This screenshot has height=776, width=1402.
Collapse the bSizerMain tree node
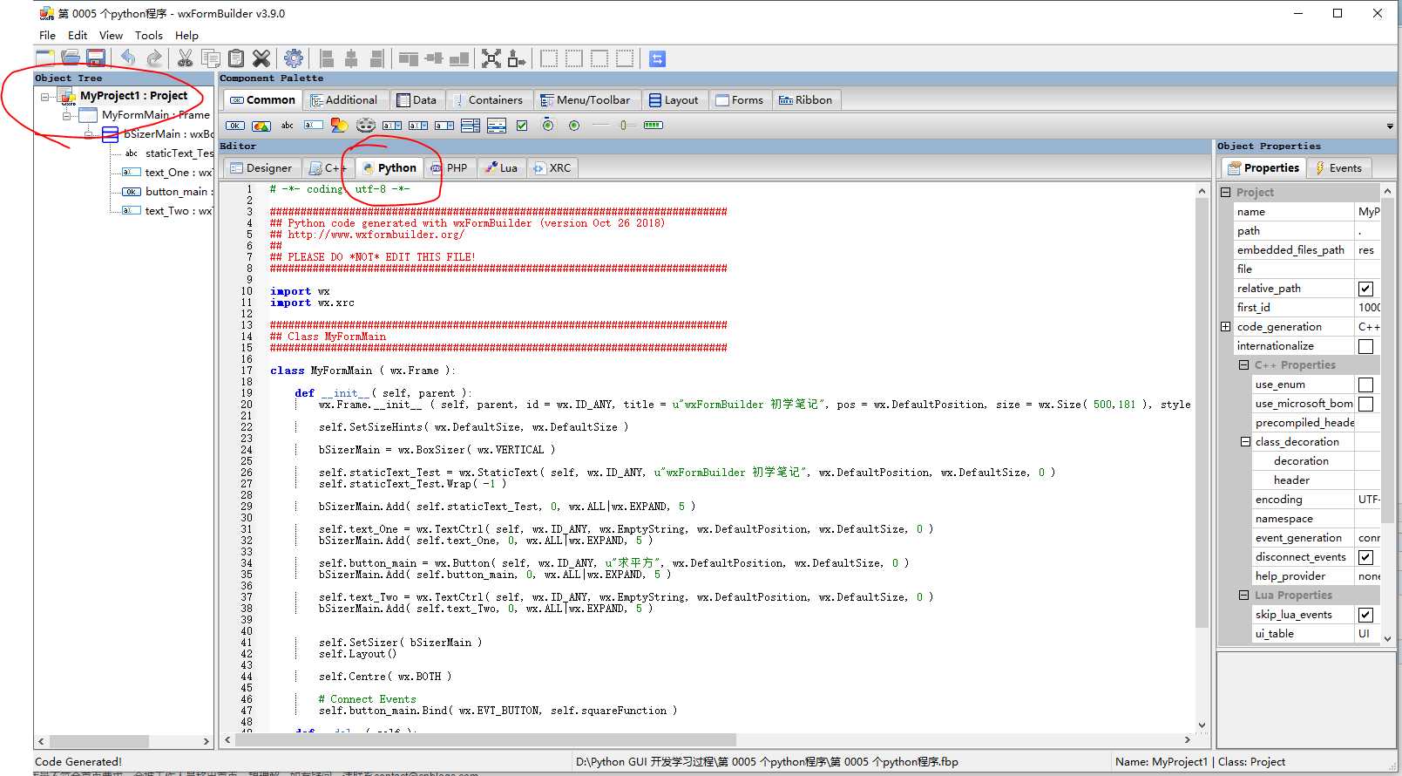coord(89,134)
